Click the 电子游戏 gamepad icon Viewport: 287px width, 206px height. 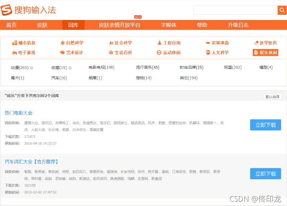[15, 52]
